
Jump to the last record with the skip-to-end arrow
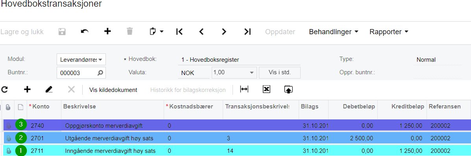click(247, 31)
